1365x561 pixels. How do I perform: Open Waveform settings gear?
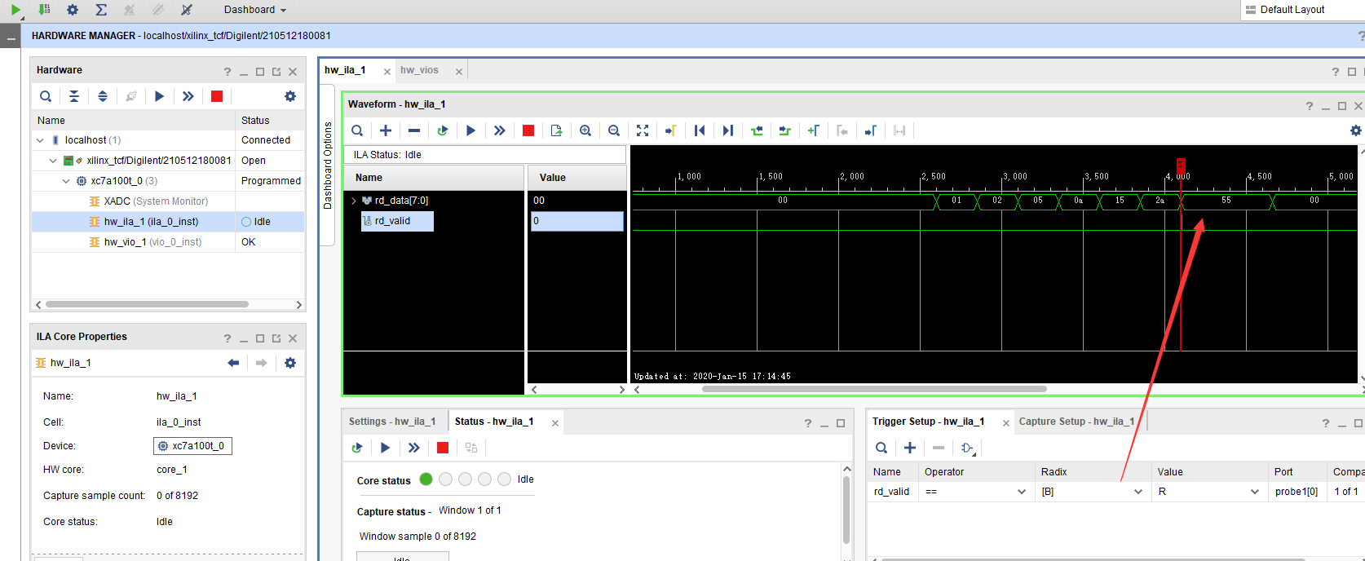(1356, 130)
